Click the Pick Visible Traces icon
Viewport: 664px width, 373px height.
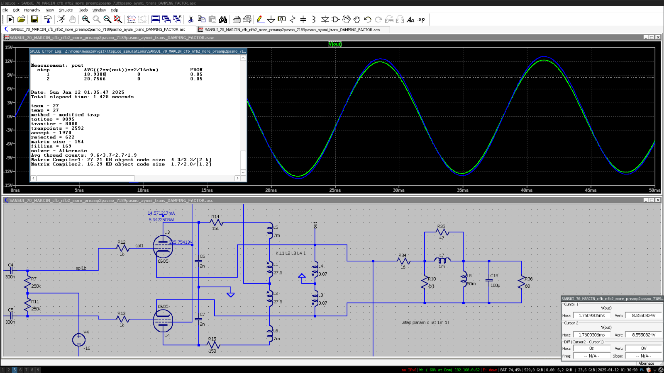pos(132,19)
